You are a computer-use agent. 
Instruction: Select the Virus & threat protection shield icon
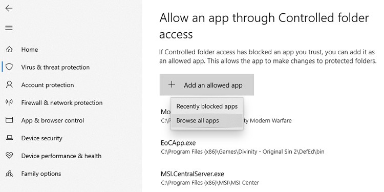(9, 67)
